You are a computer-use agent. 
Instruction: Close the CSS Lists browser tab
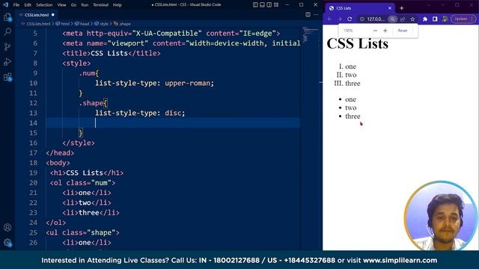[389, 8]
